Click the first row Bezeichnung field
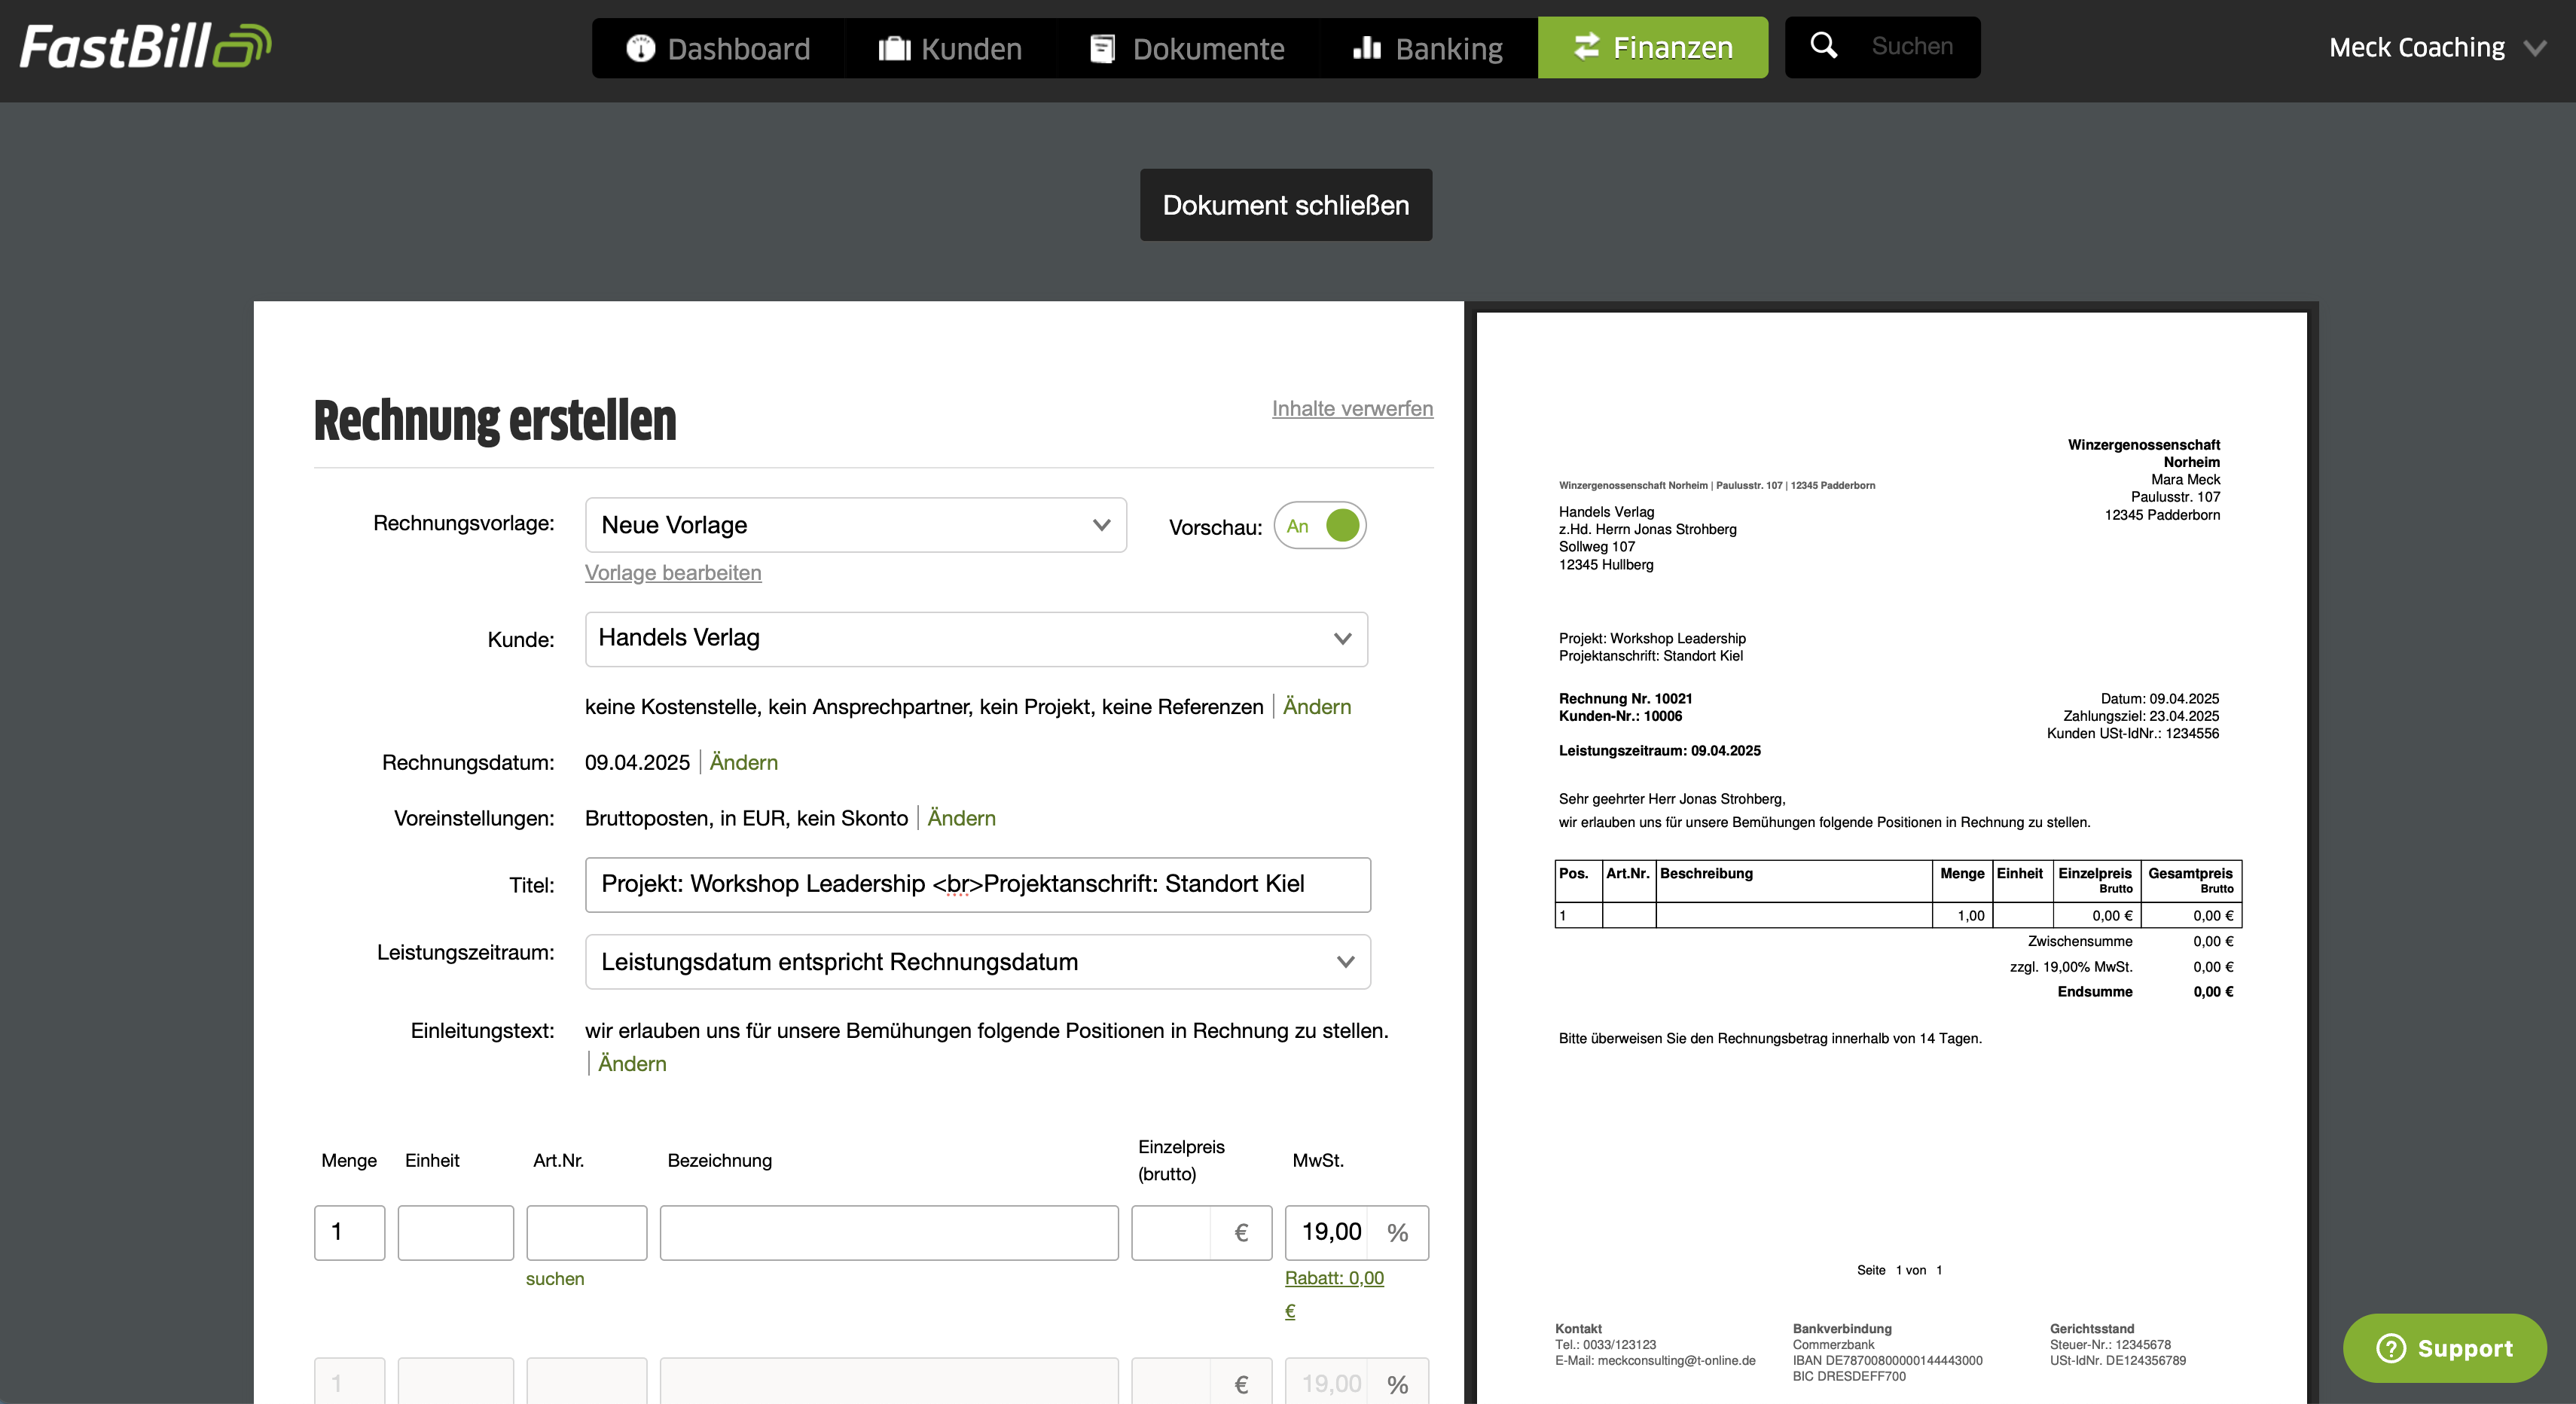The width and height of the screenshot is (2576, 1404). [889, 1232]
